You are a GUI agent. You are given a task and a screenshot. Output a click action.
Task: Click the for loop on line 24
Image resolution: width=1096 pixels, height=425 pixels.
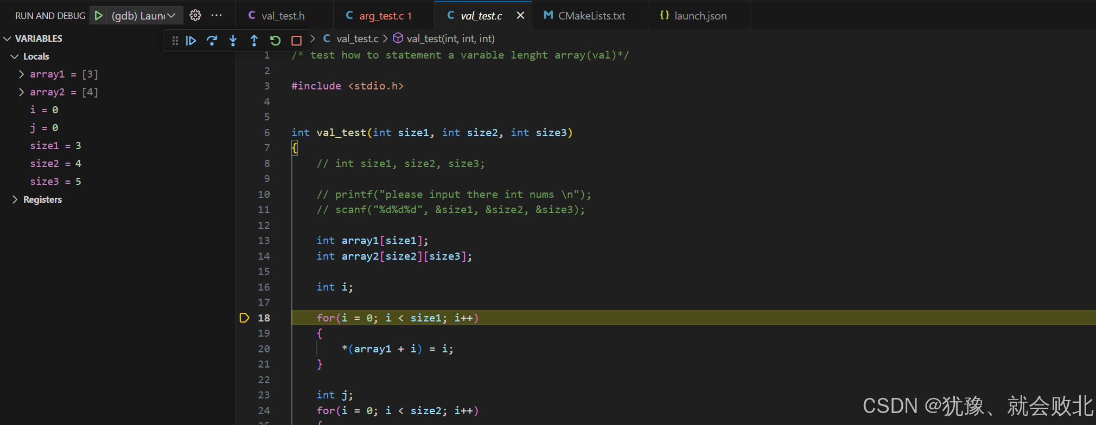397,410
